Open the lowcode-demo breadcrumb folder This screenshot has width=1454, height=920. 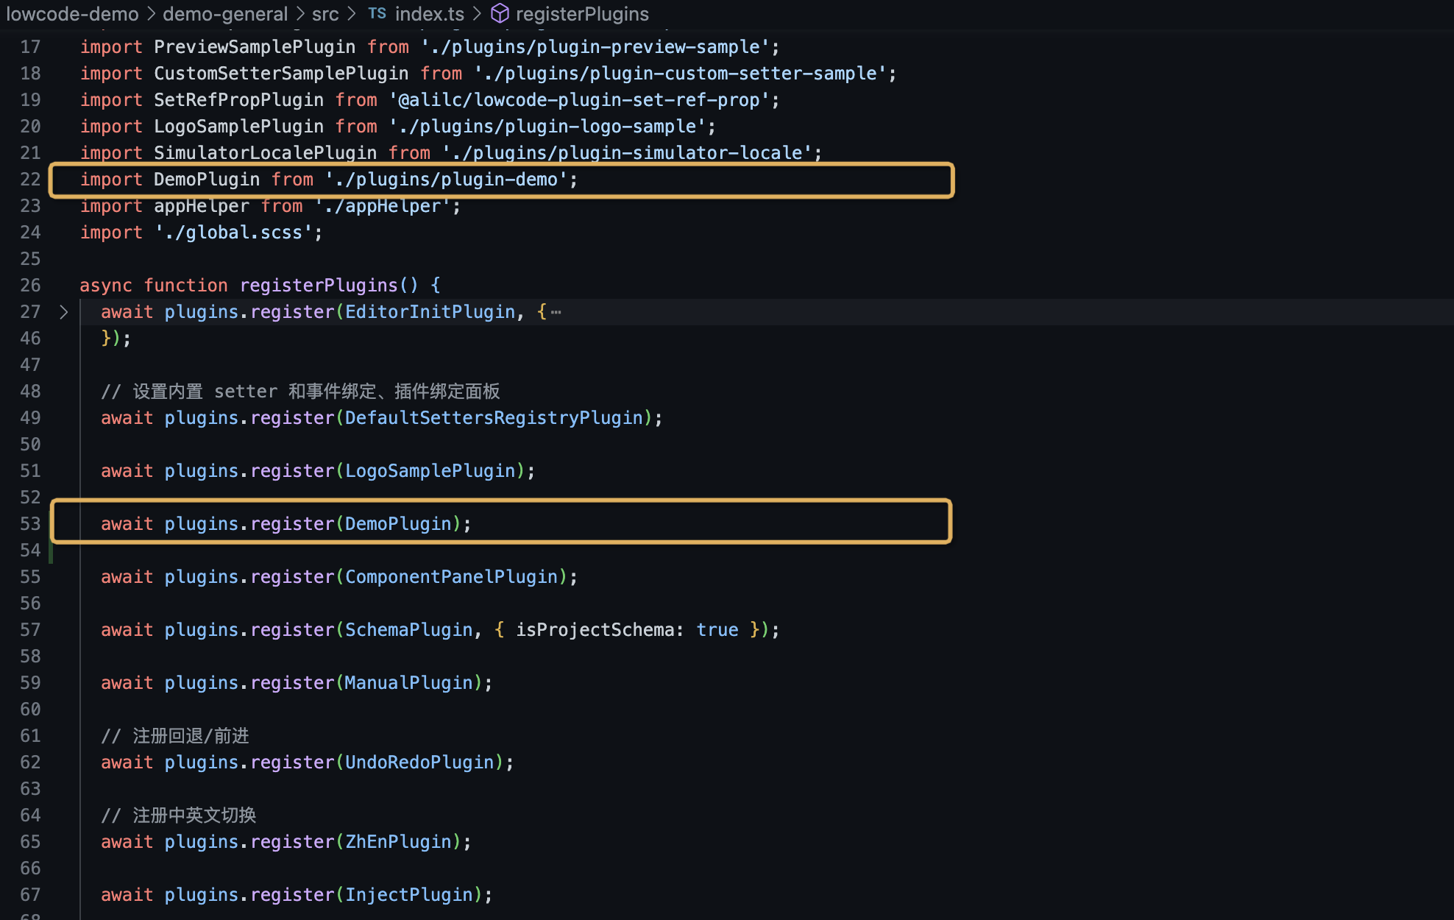[72, 13]
